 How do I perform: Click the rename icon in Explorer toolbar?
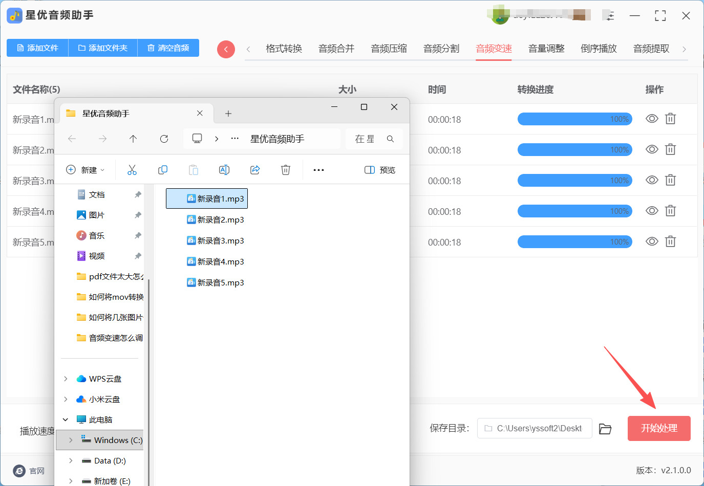pyautogui.click(x=224, y=170)
